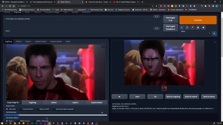The width and height of the screenshot is (223, 125).
Task: Click the pencil edit icon on input image
Action: point(102,47)
